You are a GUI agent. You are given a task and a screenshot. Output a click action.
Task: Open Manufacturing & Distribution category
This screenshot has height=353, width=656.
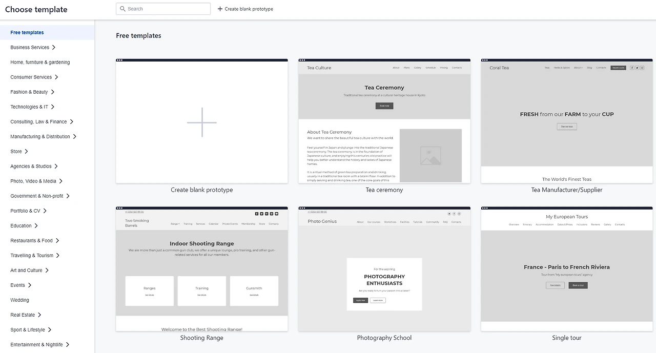click(40, 136)
